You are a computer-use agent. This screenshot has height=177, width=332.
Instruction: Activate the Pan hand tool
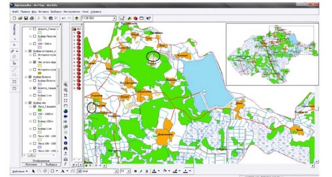[x=65, y=106]
